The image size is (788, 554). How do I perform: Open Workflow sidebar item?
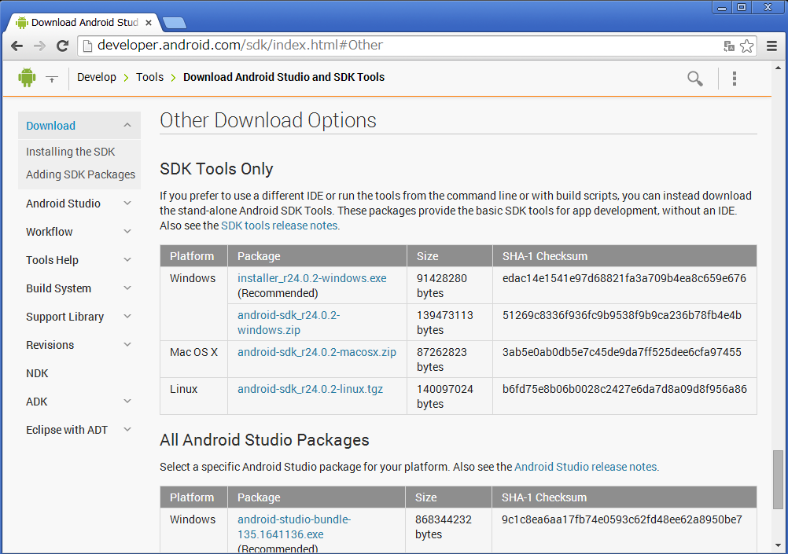click(x=50, y=232)
